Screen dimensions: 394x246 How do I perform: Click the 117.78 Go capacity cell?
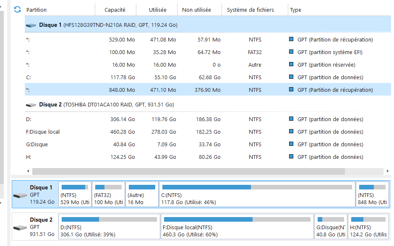point(123,77)
